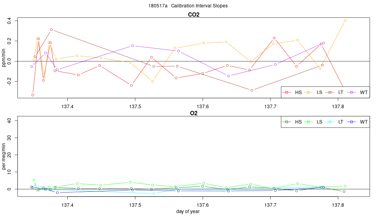
Task: Click the 137.8 tick under the O2 chart
Action: [338, 205]
